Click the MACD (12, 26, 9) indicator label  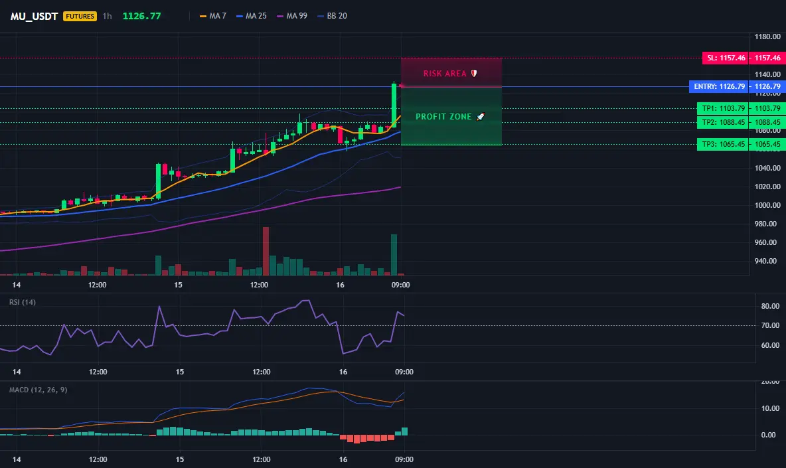pos(38,390)
